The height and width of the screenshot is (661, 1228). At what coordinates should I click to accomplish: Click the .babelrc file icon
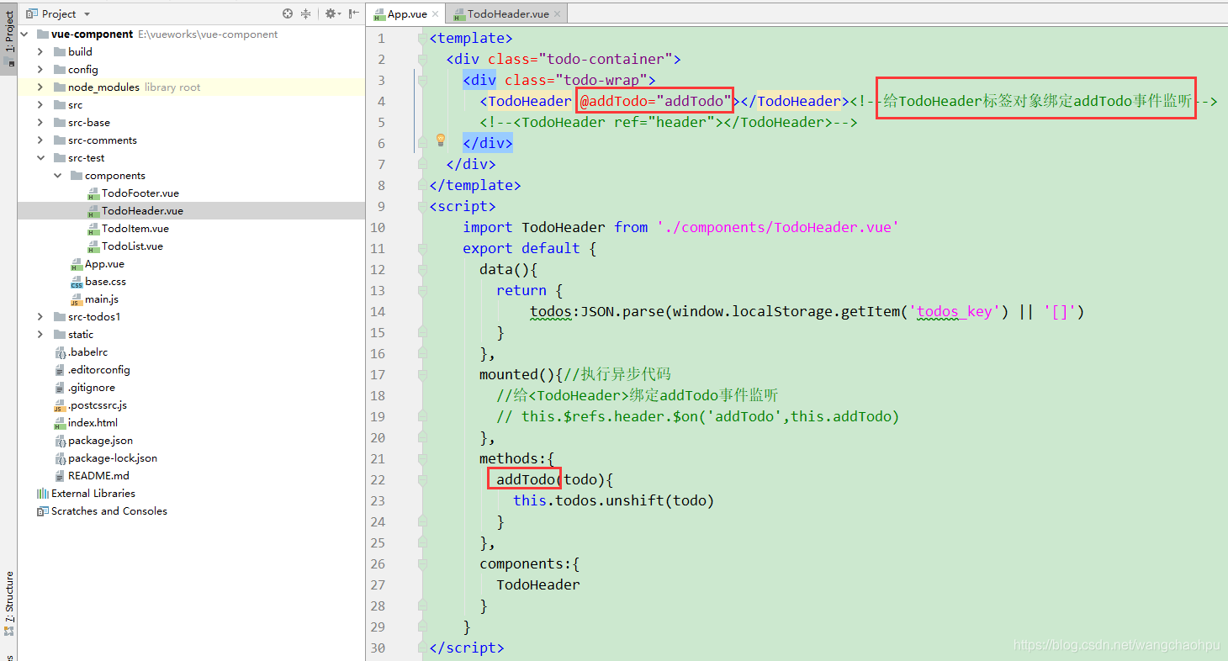60,352
